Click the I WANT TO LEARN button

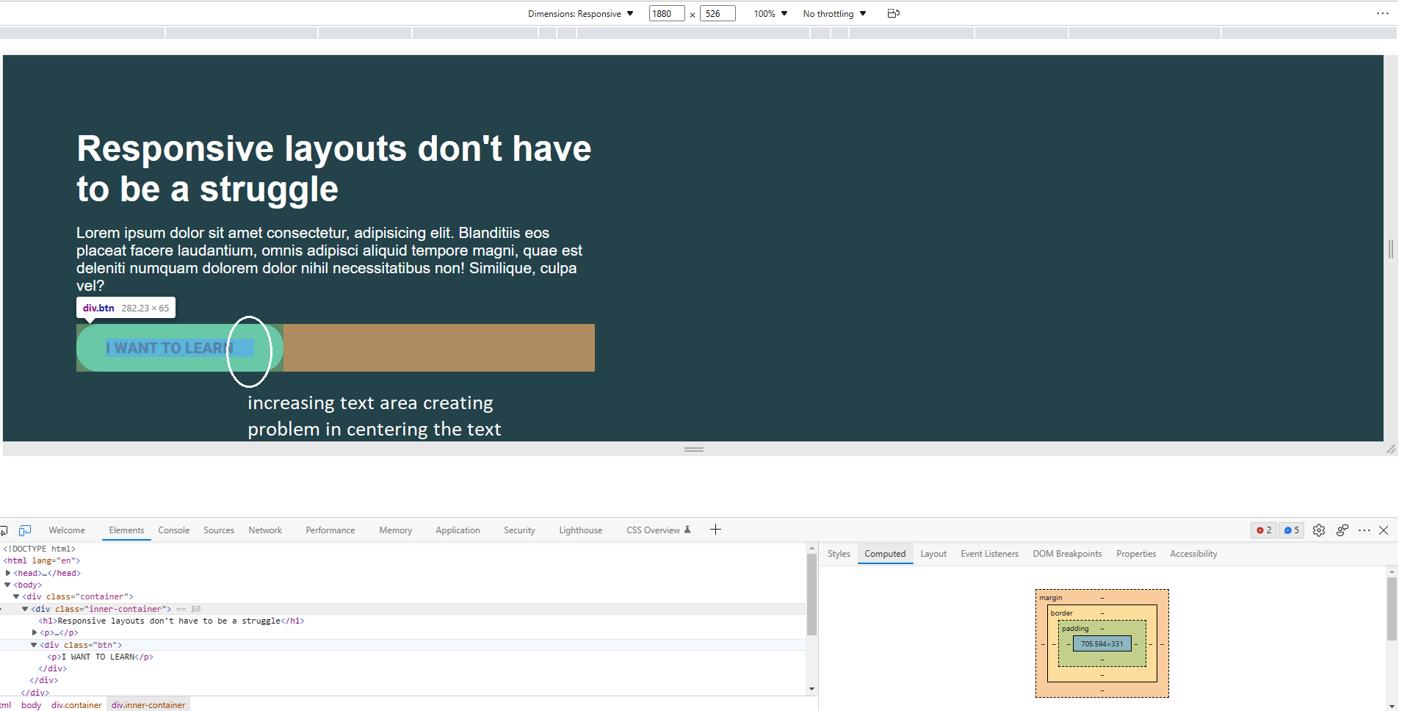tap(180, 348)
